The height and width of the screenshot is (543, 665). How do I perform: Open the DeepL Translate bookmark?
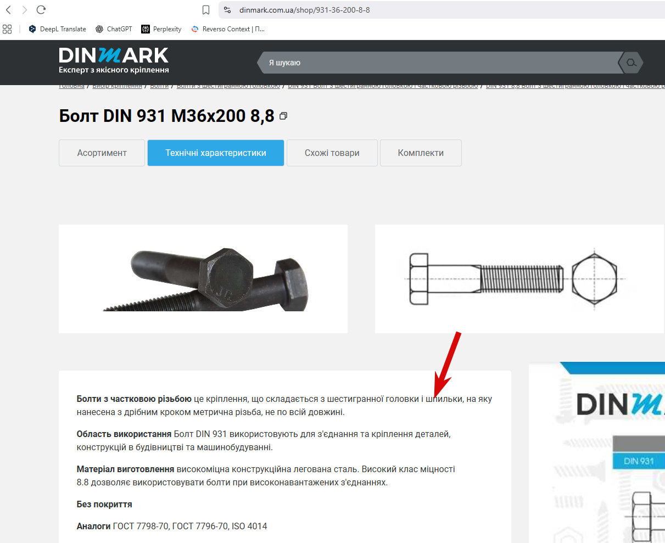(x=57, y=29)
